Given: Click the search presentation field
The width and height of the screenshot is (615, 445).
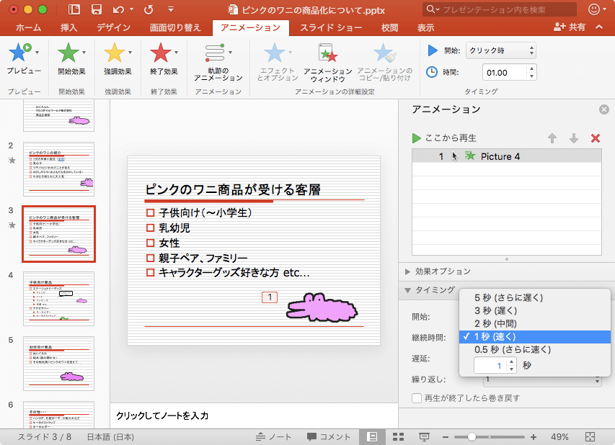Looking at the screenshot, I should coord(500,9).
